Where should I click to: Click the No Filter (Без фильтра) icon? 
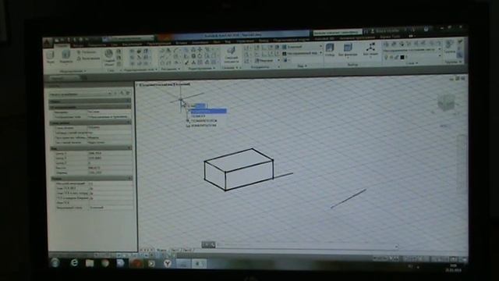pos(348,50)
